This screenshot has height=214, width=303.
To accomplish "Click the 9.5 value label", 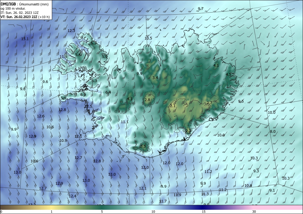I will 241,101.
